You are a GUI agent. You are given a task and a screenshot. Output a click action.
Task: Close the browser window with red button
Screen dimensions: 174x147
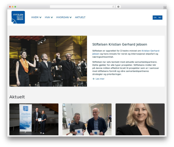[x=10, y=7]
